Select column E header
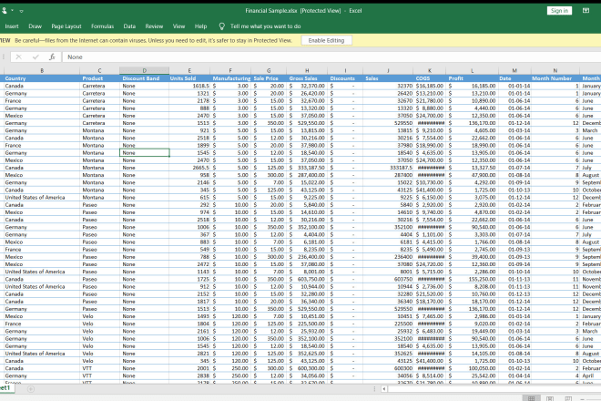 189,70
